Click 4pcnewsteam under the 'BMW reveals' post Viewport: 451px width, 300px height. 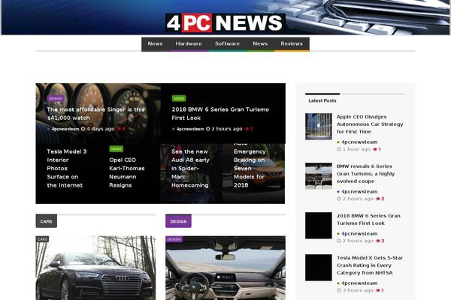coord(359,191)
